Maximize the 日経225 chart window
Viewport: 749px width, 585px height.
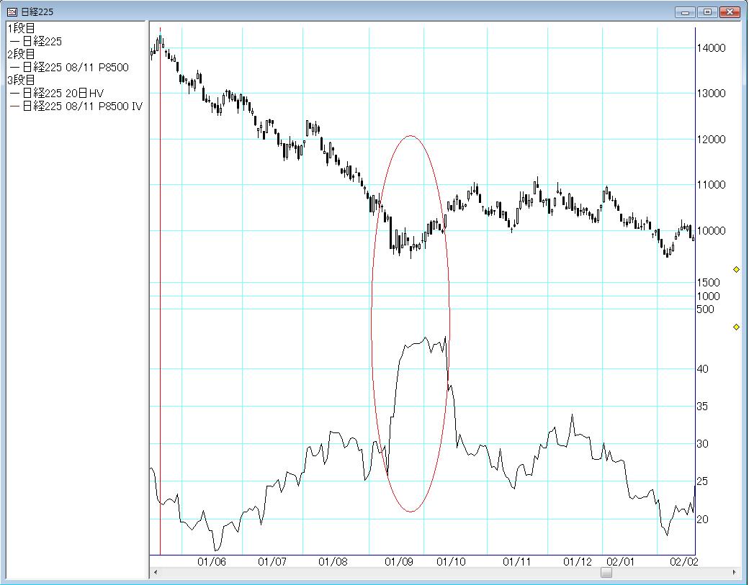click(707, 12)
